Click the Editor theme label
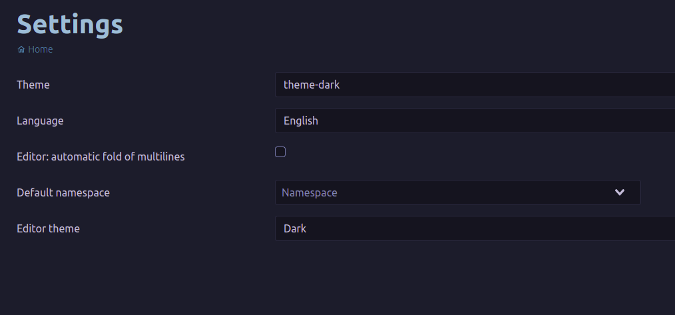 click(48, 228)
